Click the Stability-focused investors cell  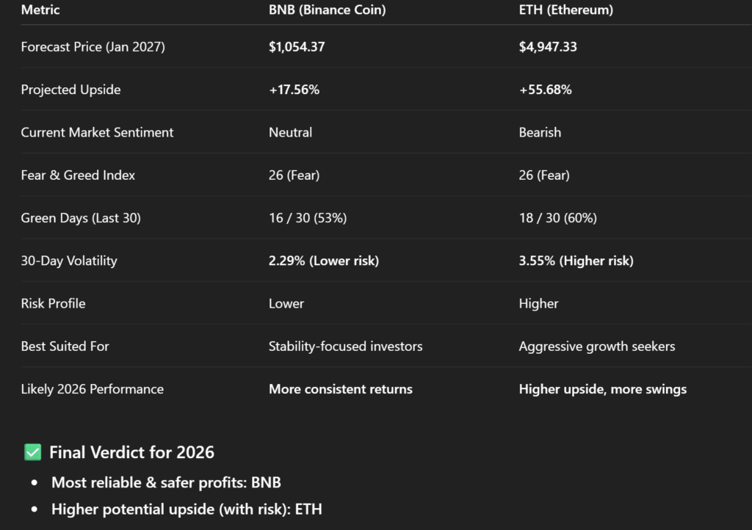pos(345,346)
